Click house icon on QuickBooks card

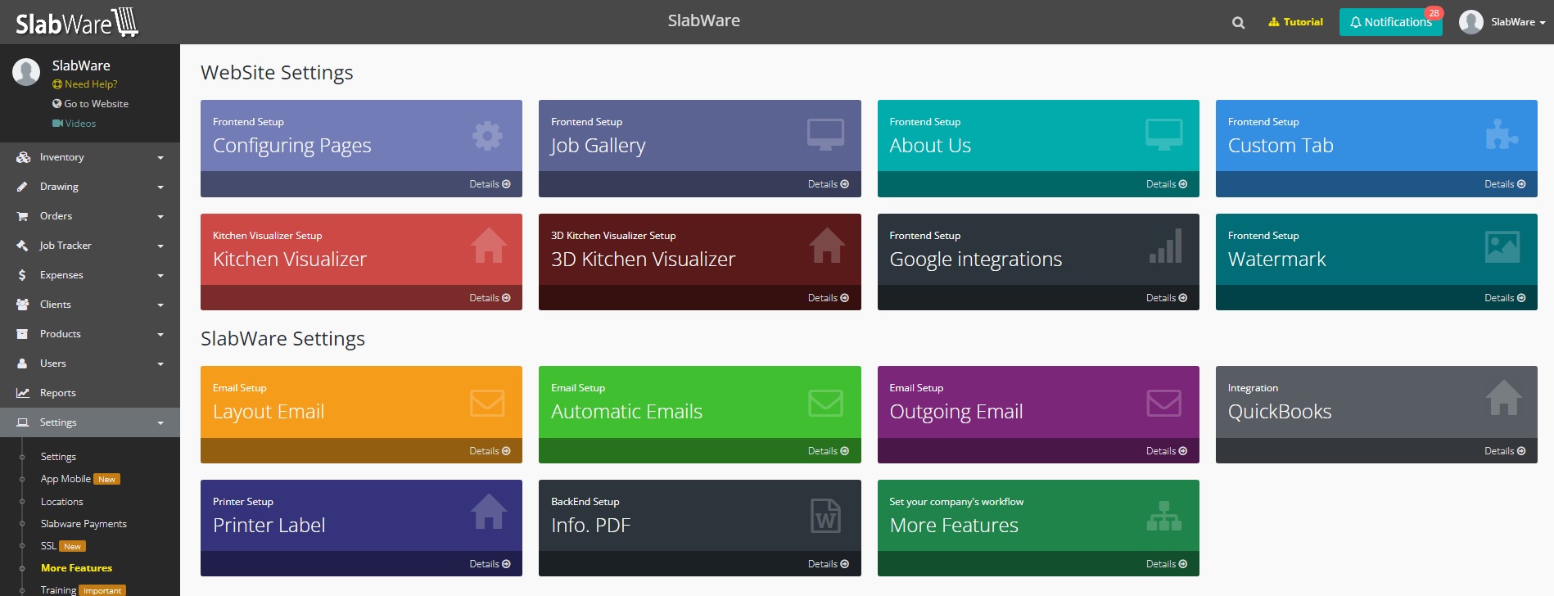[x=1504, y=398]
